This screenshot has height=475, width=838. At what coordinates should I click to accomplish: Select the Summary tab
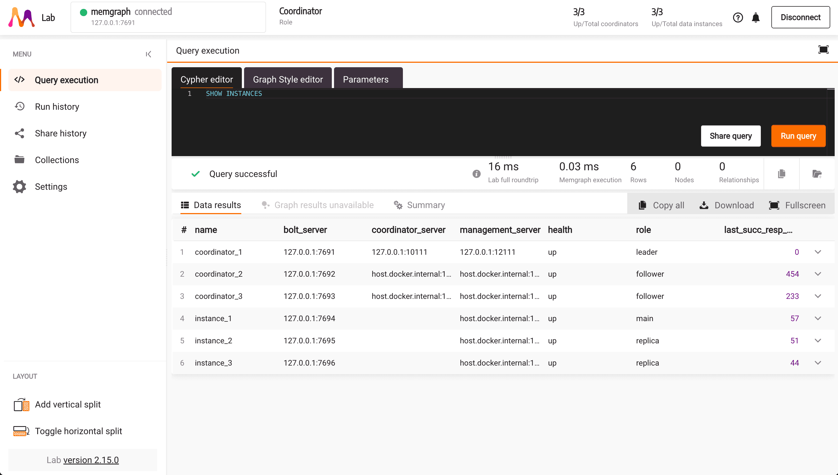click(x=419, y=205)
